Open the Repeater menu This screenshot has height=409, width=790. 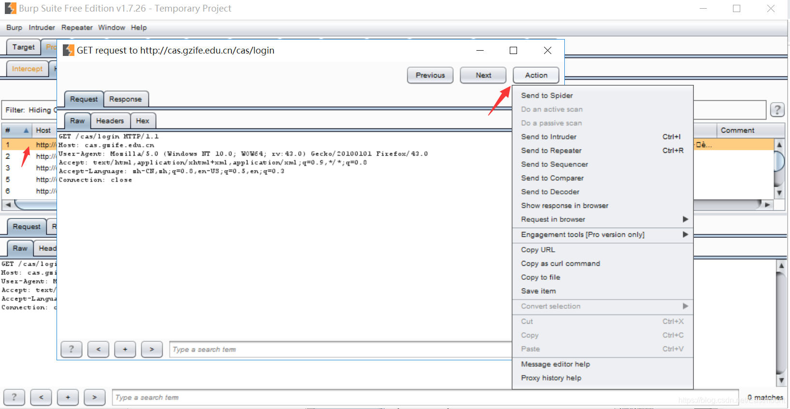[x=77, y=27]
